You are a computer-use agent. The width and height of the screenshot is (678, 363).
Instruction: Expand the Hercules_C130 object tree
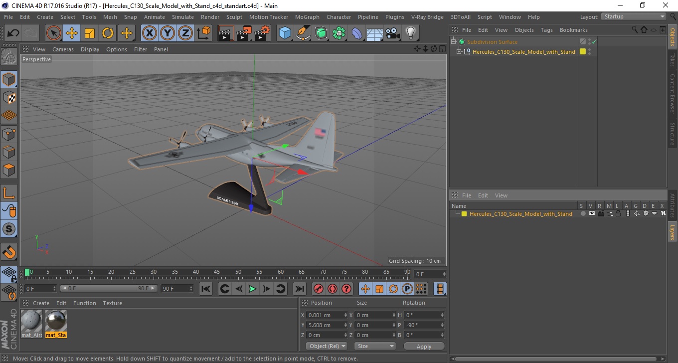pyautogui.click(x=459, y=51)
